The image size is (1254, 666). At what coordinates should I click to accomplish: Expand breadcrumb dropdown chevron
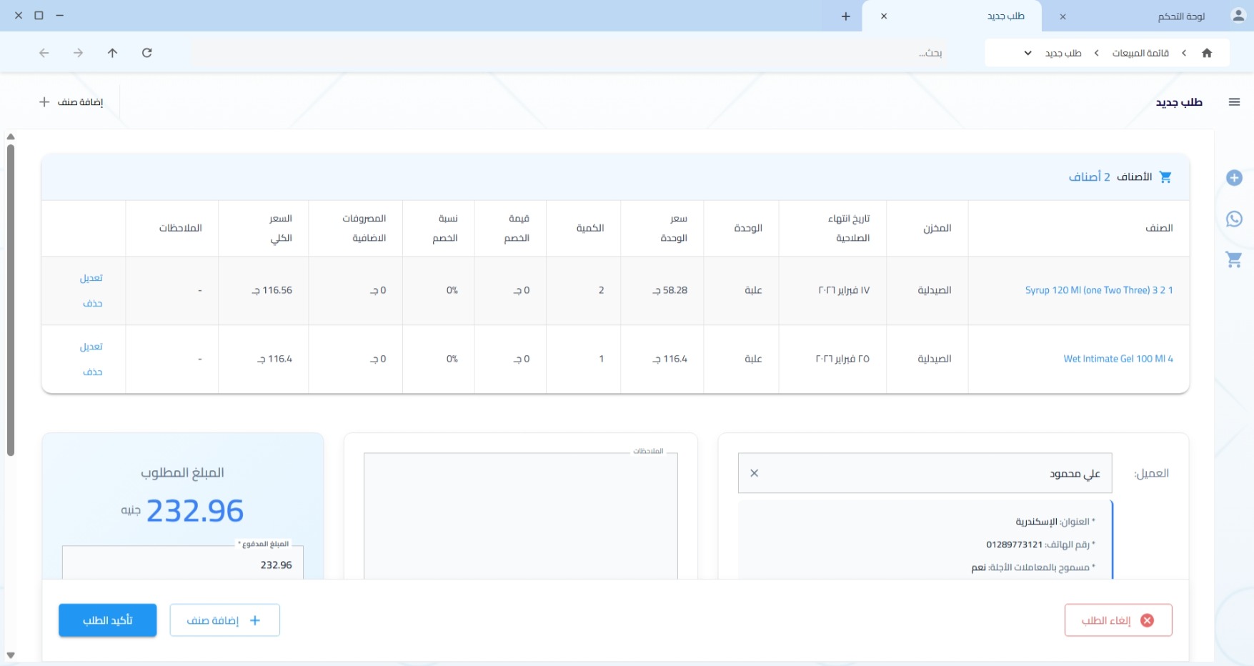[1027, 53]
